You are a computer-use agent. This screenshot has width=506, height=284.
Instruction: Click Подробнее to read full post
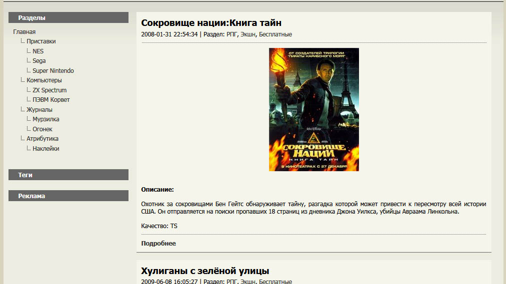[x=158, y=244]
